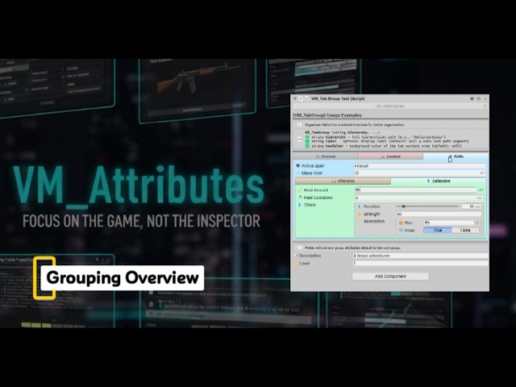Click the script object field picker circle

tap(485, 106)
